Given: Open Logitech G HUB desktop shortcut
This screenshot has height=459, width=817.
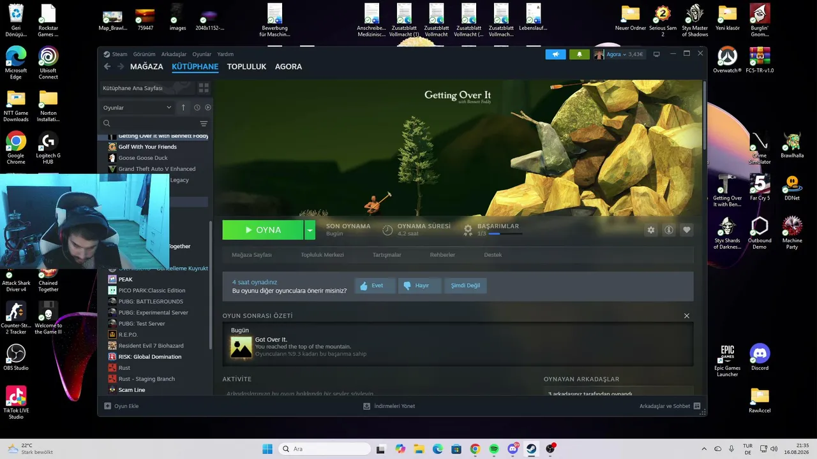Looking at the screenshot, I should (x=48, y=148).
